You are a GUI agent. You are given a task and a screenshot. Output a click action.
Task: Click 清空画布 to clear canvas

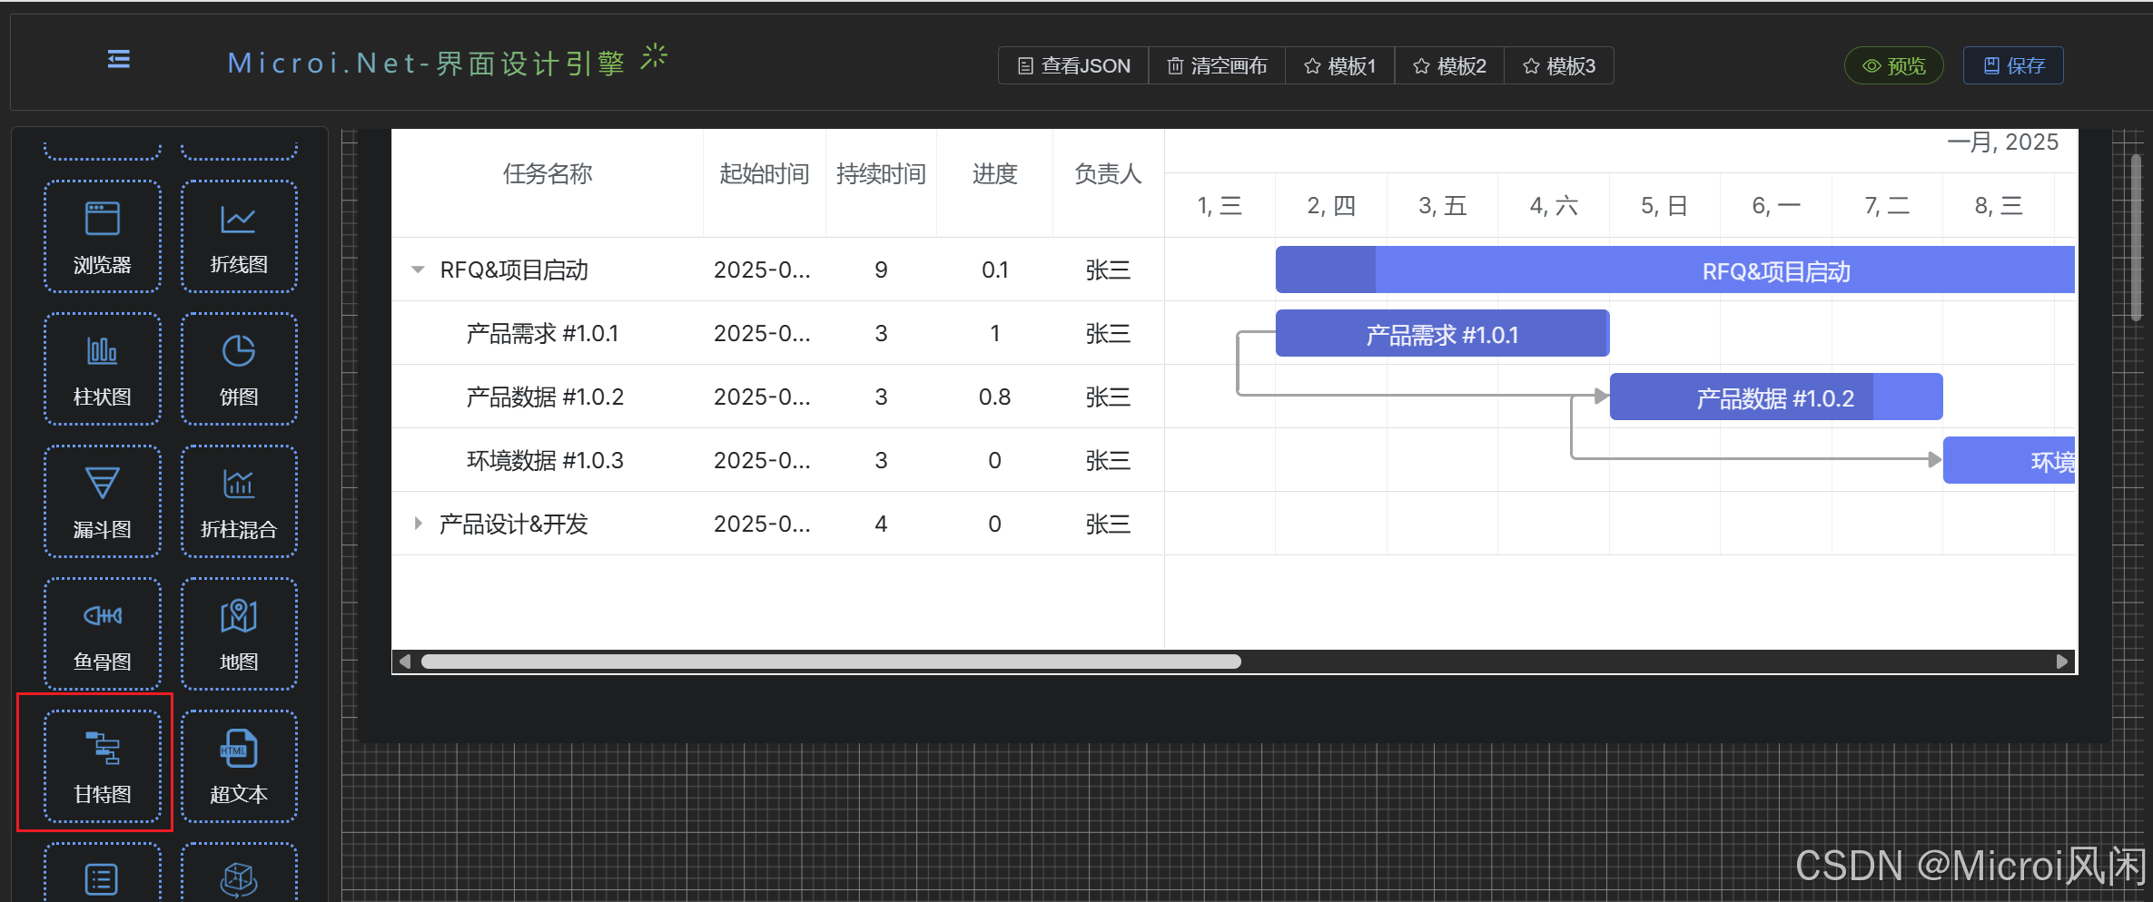pos(1217,65)
